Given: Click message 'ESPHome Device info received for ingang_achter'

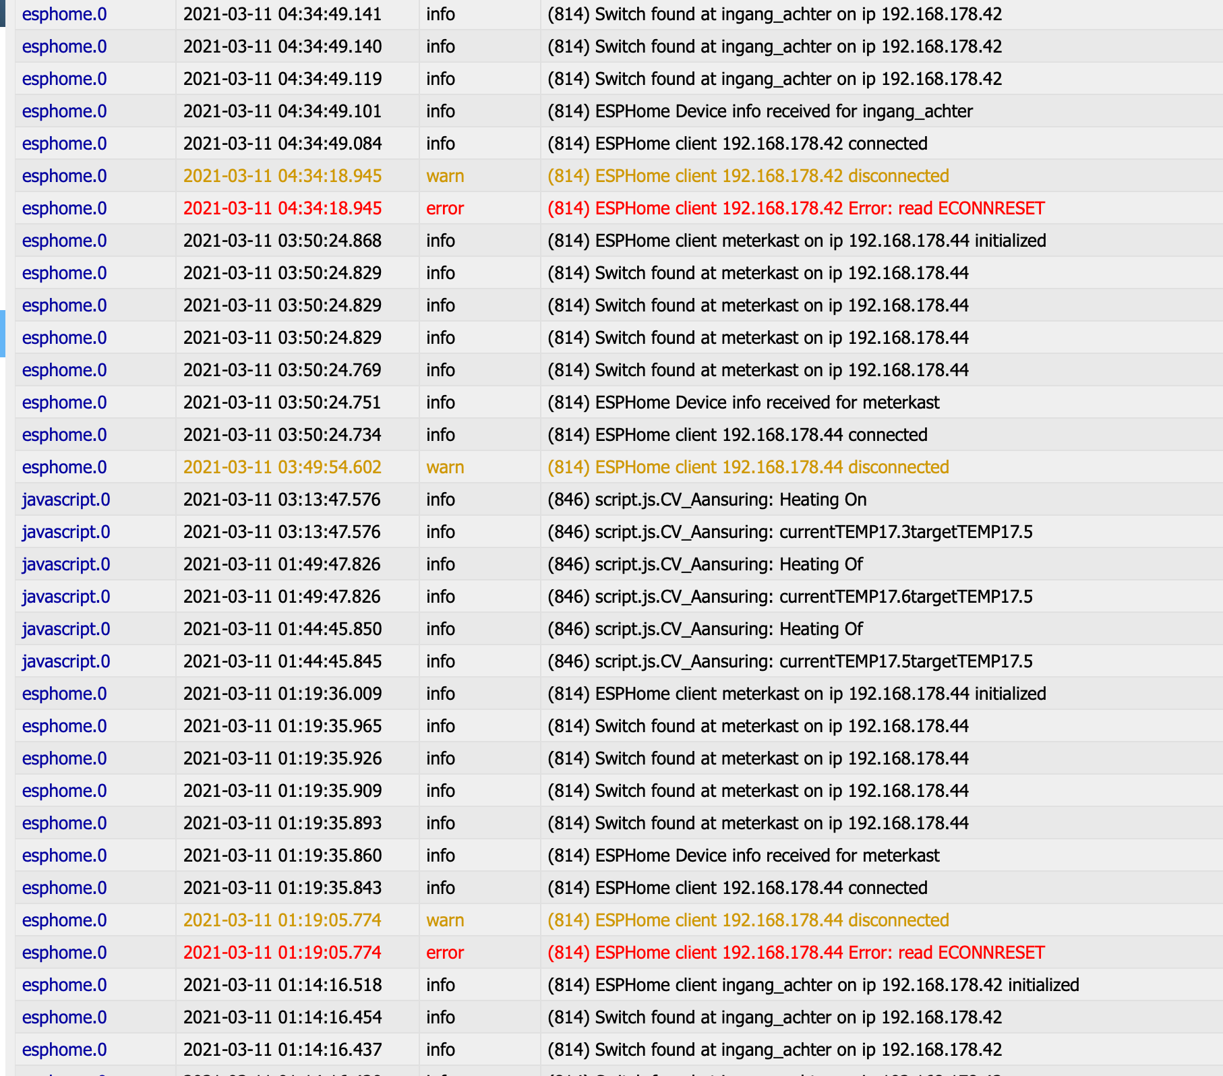Looking at the screenshot, I should coord(760,111).
